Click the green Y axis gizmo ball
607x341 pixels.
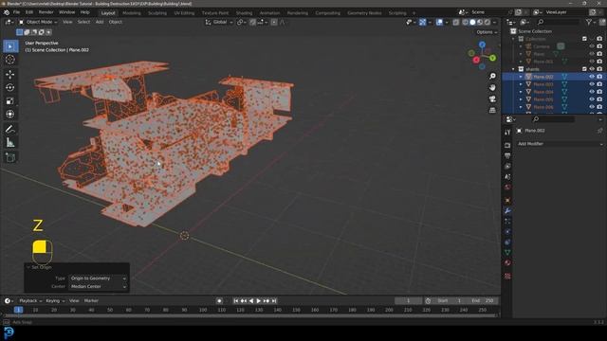[x=493, y=58]
